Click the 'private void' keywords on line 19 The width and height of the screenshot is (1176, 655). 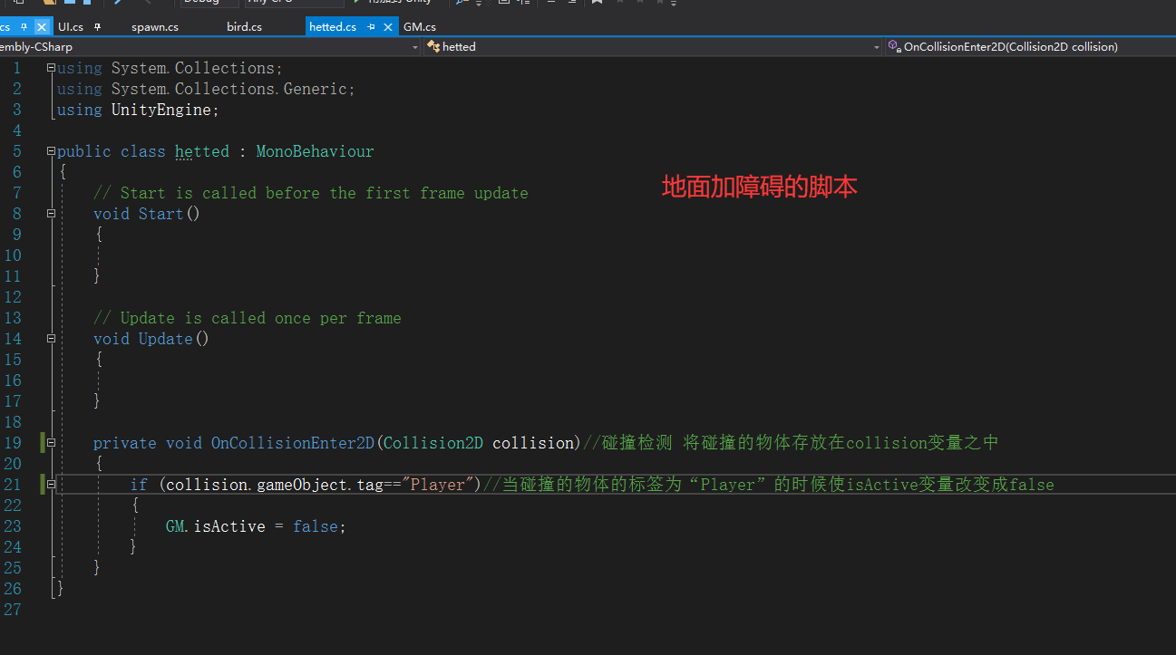(x=147, y=443)
